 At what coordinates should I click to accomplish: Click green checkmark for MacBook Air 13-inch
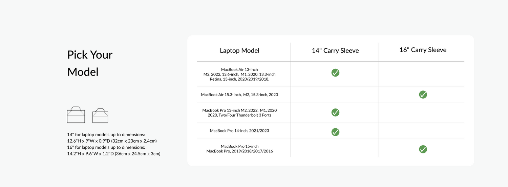pos(335,72)
